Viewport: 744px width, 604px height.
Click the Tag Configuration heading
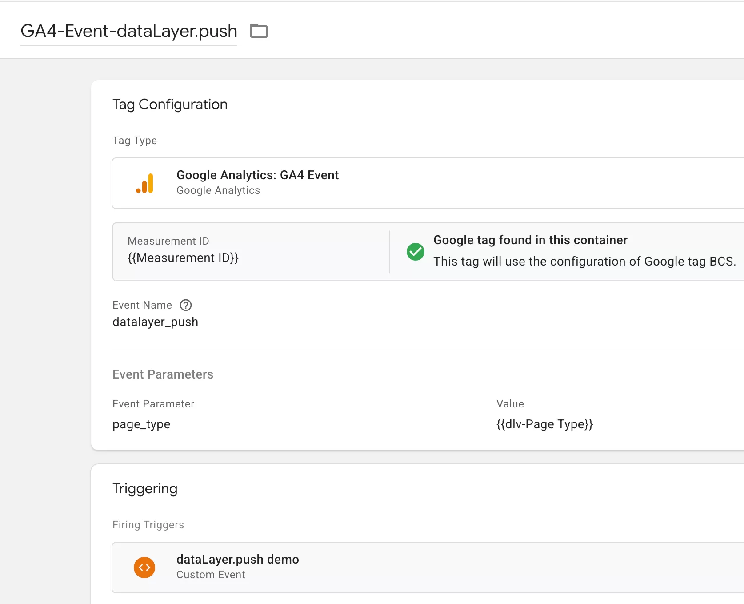pyautogui.click(x=170, y=105)
